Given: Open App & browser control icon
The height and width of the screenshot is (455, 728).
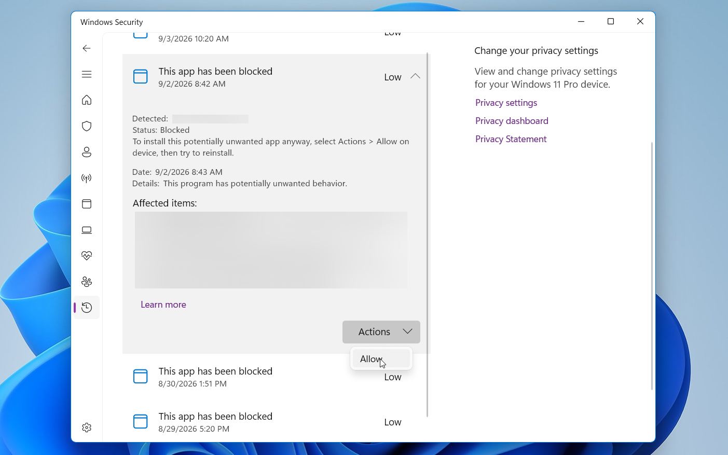Looking at the screenshot, I should [87, 204].
